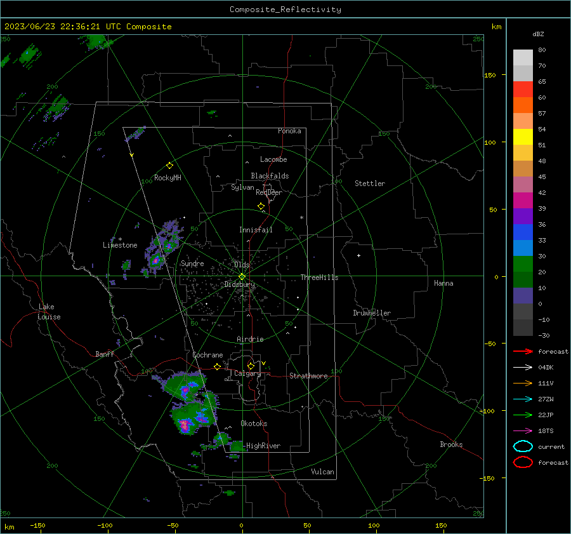The image size is (571, 534).
Task: Click the magenta 18TS arrow icon
Action: coord(523,431)
